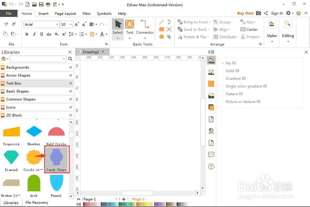Decrease the font size
The height and width of the screenshot is (207, 310).
point(84,24)
